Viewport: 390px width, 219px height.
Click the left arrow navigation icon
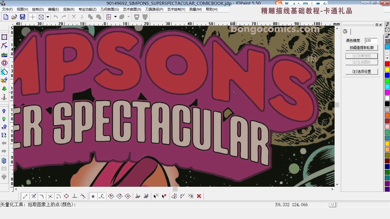4,143
